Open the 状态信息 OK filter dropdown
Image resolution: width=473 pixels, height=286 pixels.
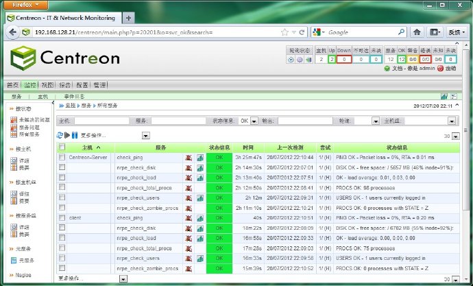(x=254, y=121)
